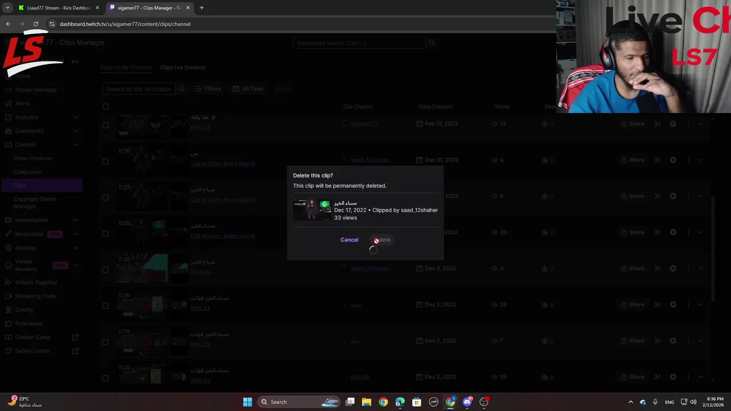Image resolution: width=731 pixels, height=411 pixels.
Task: Tick the select-all clips checkbox
Action: pos(105,107)
